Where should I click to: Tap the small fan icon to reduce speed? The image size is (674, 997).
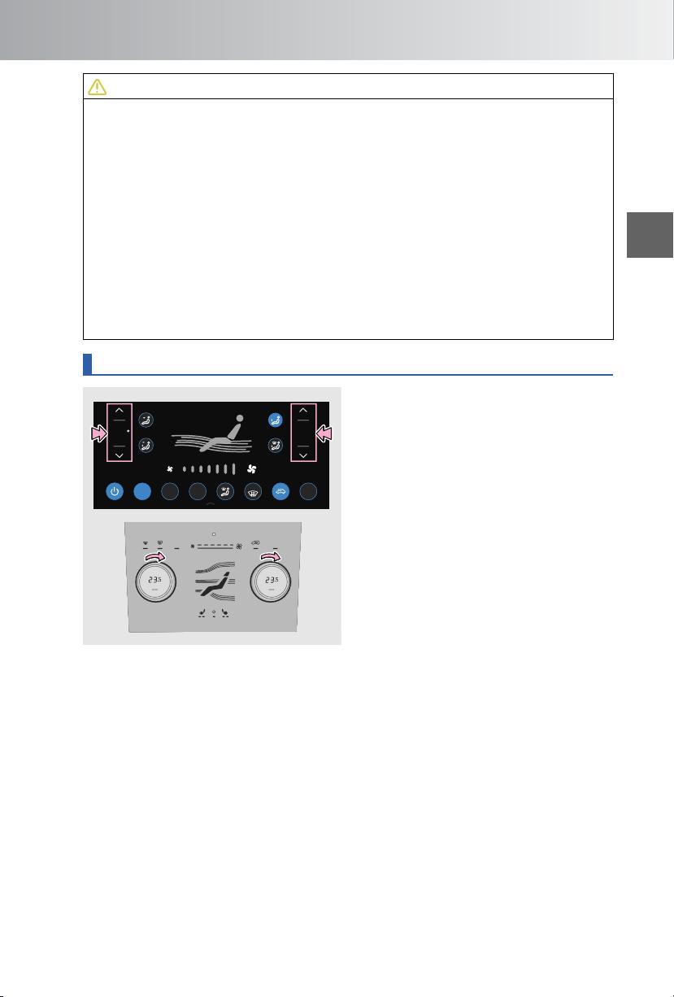[x=172, y=469]
